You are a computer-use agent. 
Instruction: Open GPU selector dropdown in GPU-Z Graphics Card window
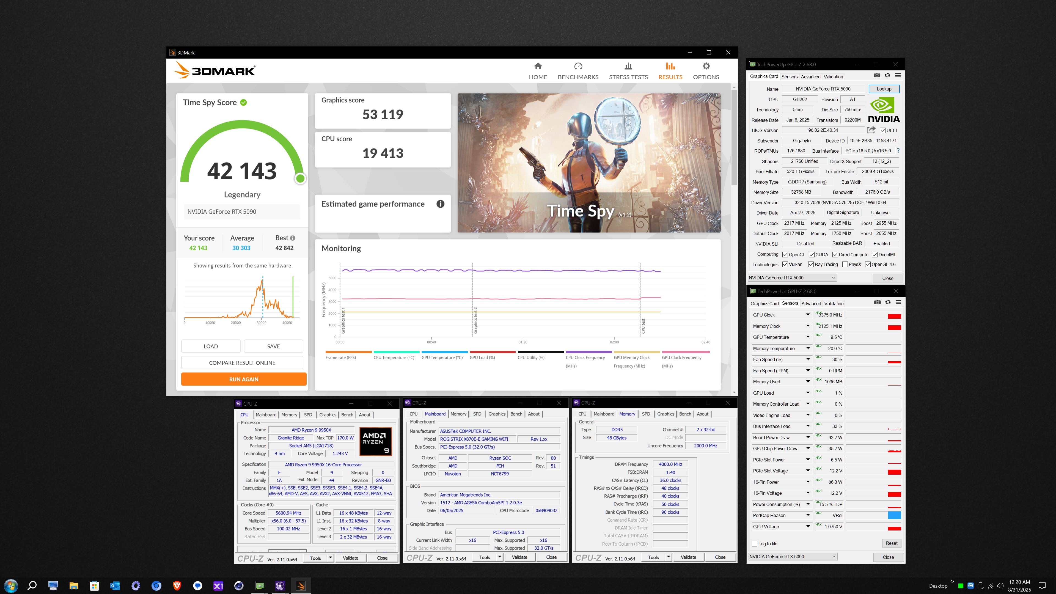[x=792, y=277]
